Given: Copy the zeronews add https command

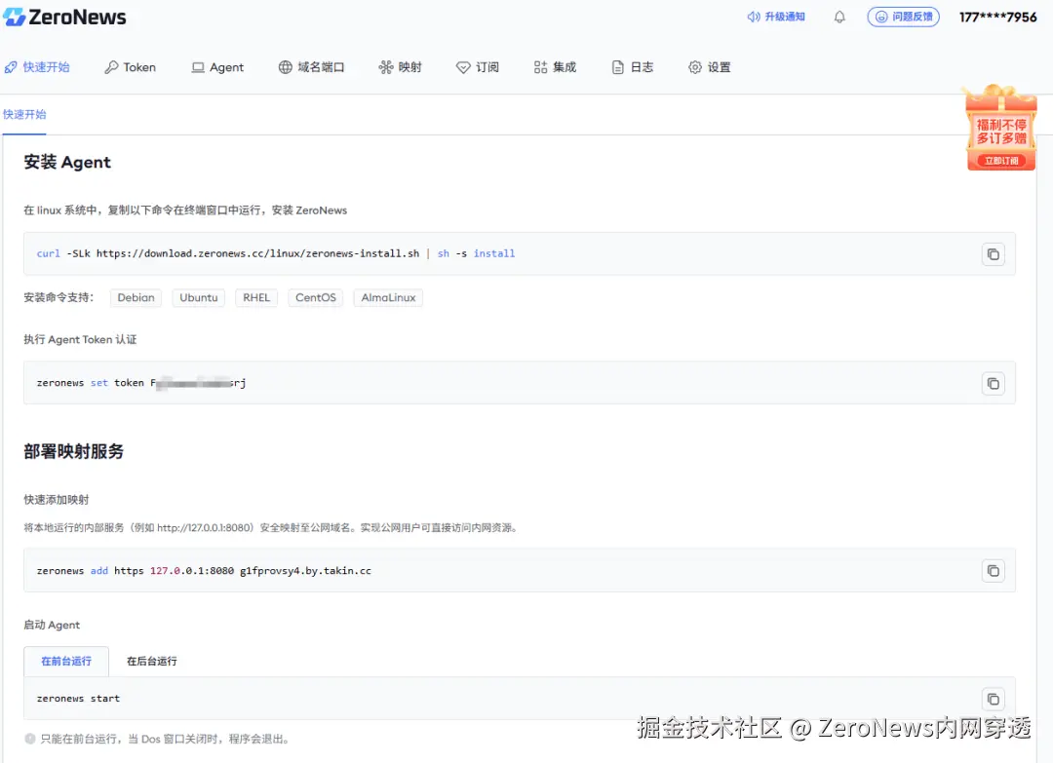Looking at the screenshot, I should tap(993, 571).
